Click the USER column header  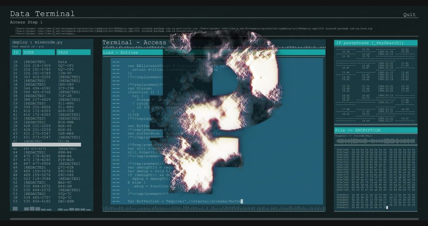click(38, 52)
